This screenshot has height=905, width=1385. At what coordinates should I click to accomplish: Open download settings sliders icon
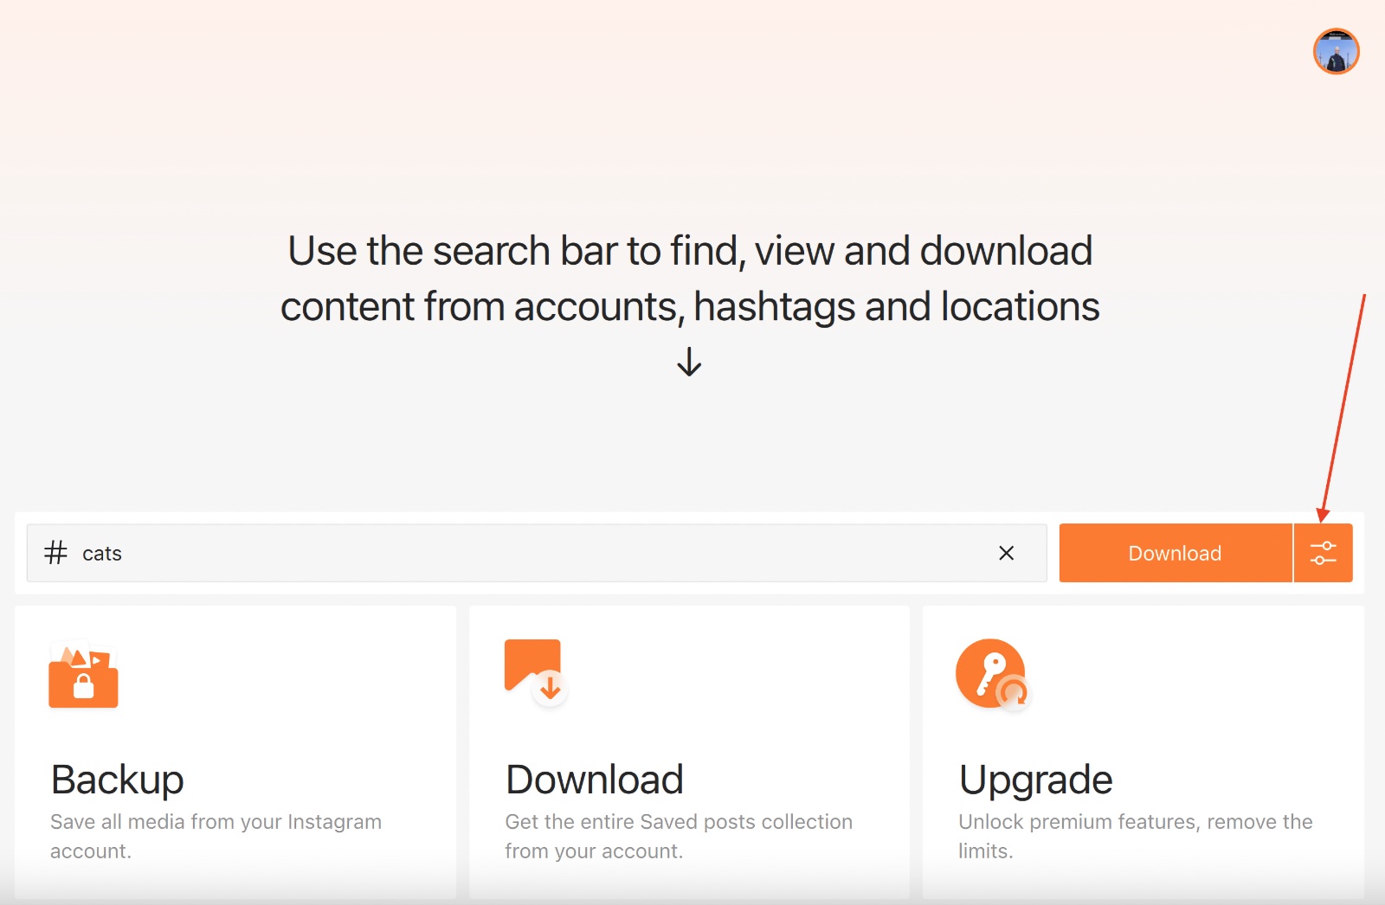(x=1323, y=553)
